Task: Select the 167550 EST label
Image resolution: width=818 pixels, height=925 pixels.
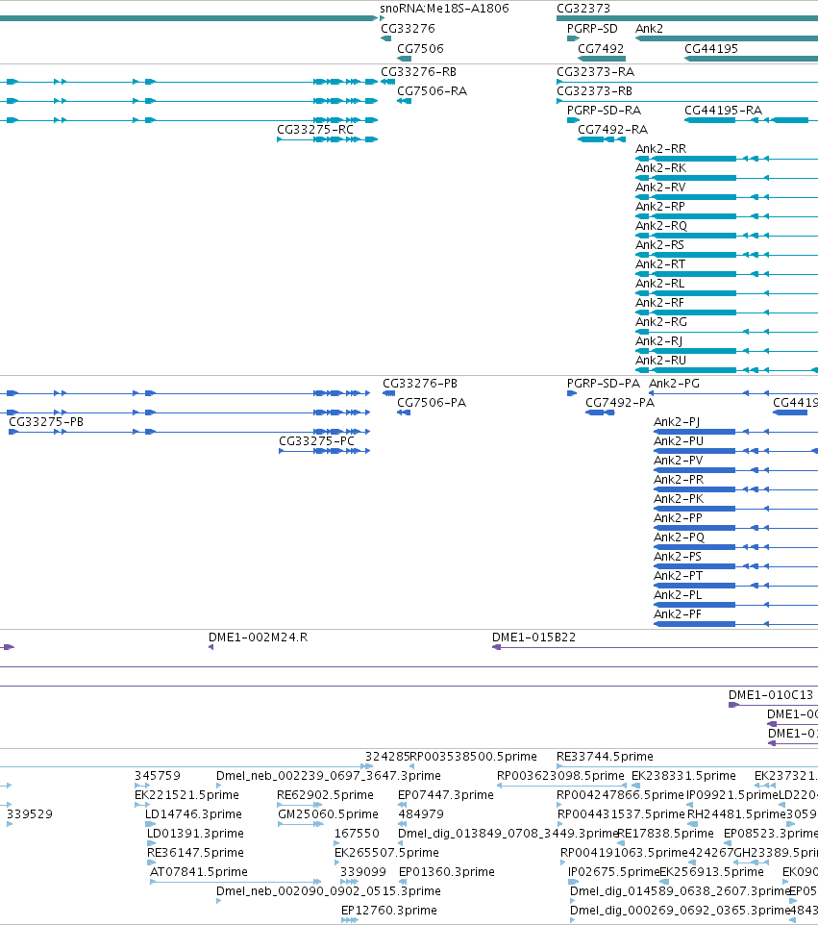Action: [x=357, y=835]
